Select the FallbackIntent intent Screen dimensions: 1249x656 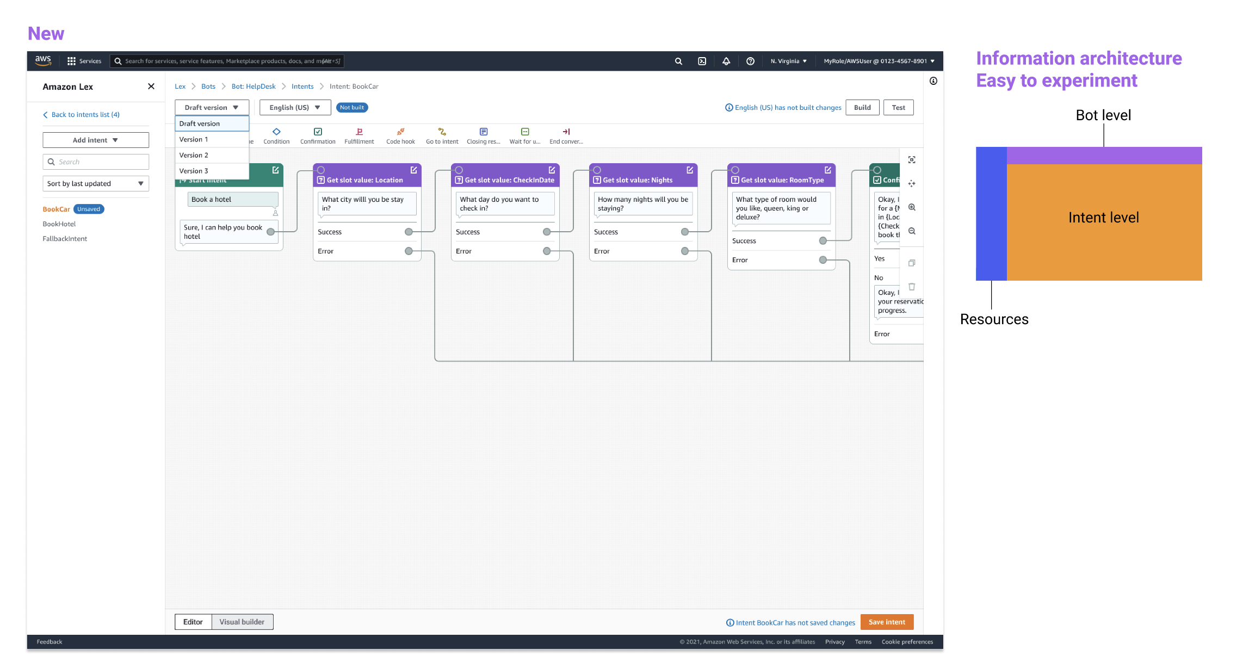pos(65,239)
